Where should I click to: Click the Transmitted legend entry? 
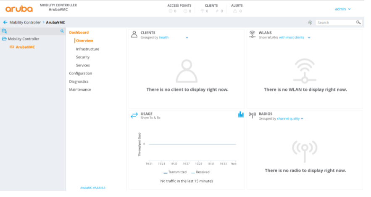[x=175, y=172]
